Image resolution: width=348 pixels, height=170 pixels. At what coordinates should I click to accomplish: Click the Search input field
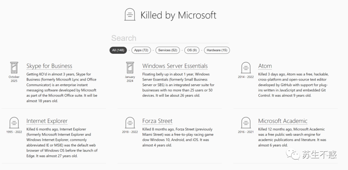coord(169,38)
